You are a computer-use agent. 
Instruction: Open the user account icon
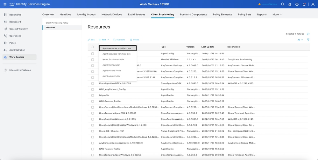[x=313, y=4]
